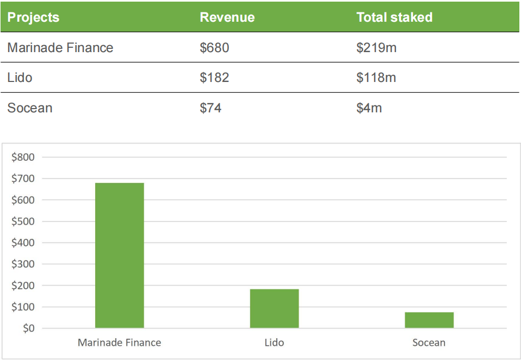Click the Total staked column header
Screen dimensions: 521x361
coord(394,17)
